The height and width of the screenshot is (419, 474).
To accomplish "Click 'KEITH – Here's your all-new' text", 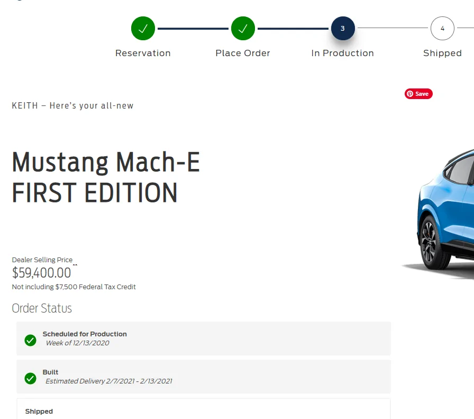I will click(x=72, y=105).
